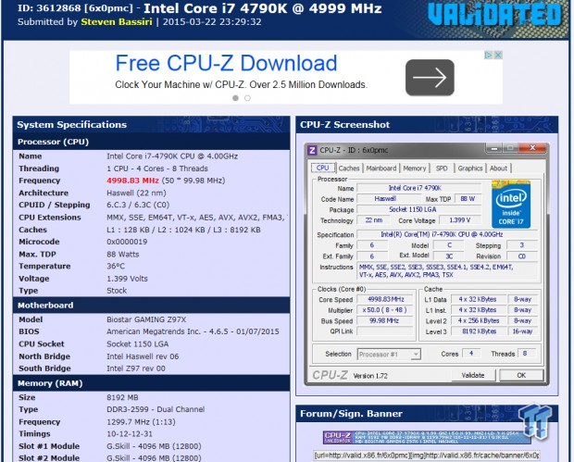Click the Haswell (22 nm) architecture text
The image size is (574, 462).
coord(136,193)
